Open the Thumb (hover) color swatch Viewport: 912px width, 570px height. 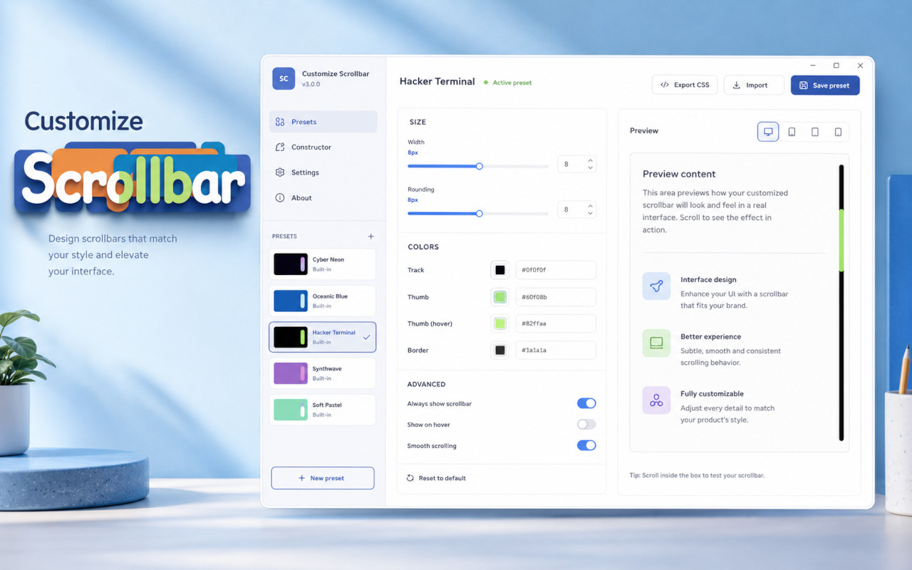500,323
